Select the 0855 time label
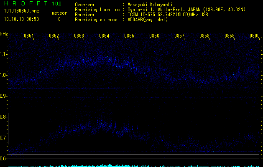This screenshot has width=263, height=167. coord(129,36)
